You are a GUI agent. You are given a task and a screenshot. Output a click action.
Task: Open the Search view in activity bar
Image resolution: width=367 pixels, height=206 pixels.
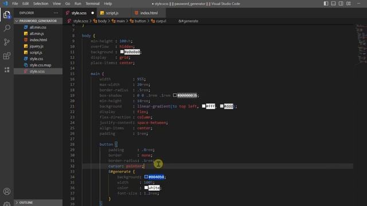(x=7, y=28)
